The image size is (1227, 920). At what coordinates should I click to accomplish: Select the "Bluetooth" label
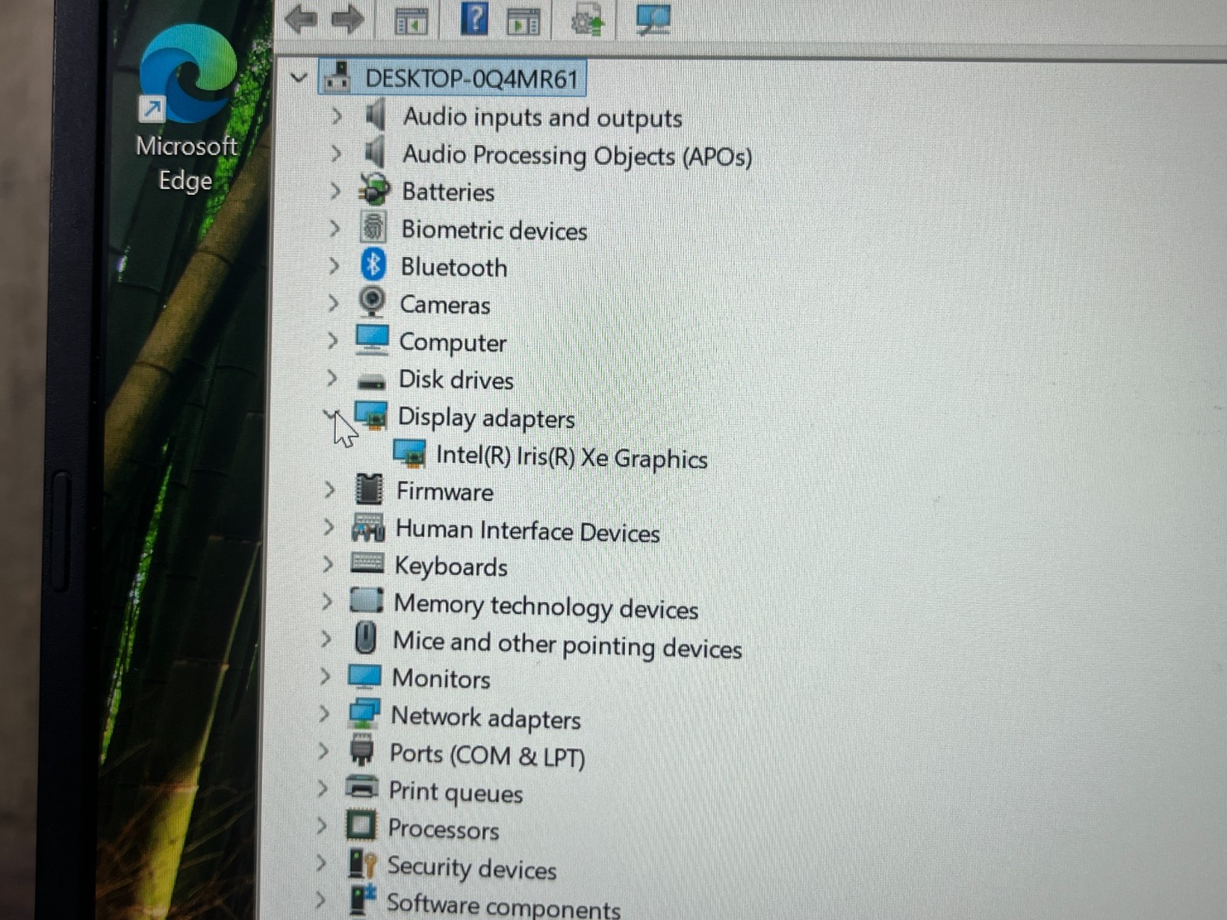click(x=454, y=267)
